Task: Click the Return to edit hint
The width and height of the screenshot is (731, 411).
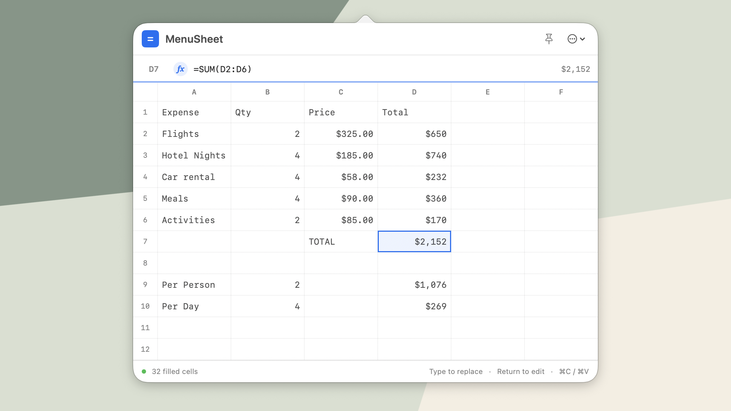Action: [521, 371]
